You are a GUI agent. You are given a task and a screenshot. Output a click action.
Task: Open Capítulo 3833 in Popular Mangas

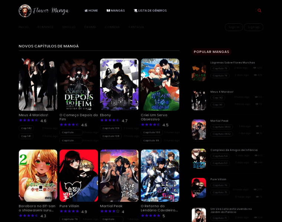222,127
